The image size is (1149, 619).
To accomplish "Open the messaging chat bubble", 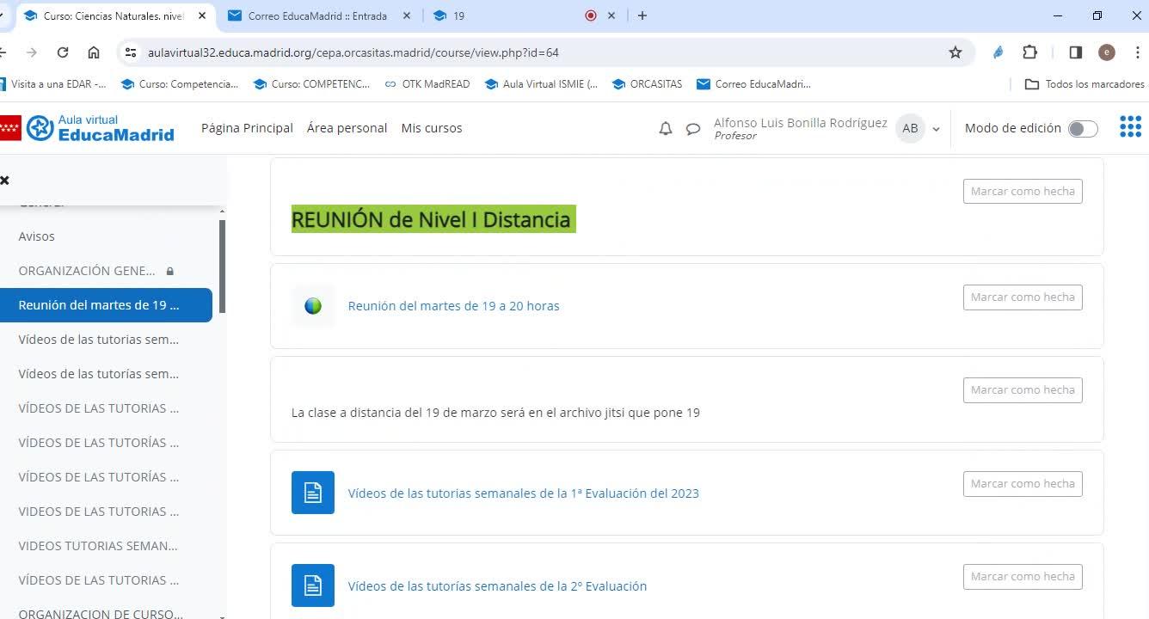I will click(693, 129).
